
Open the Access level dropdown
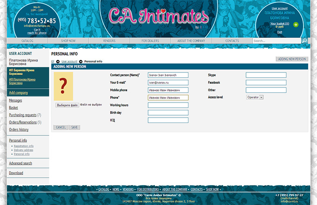[x=255, y=97]
